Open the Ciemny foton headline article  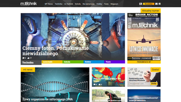click(55, 51)
